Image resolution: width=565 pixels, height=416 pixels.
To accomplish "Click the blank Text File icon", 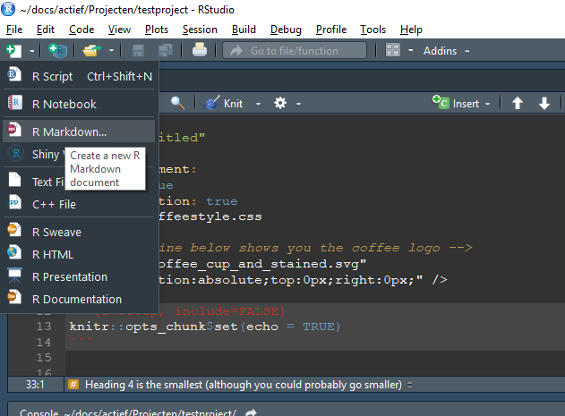I will (x=14, y=179).
